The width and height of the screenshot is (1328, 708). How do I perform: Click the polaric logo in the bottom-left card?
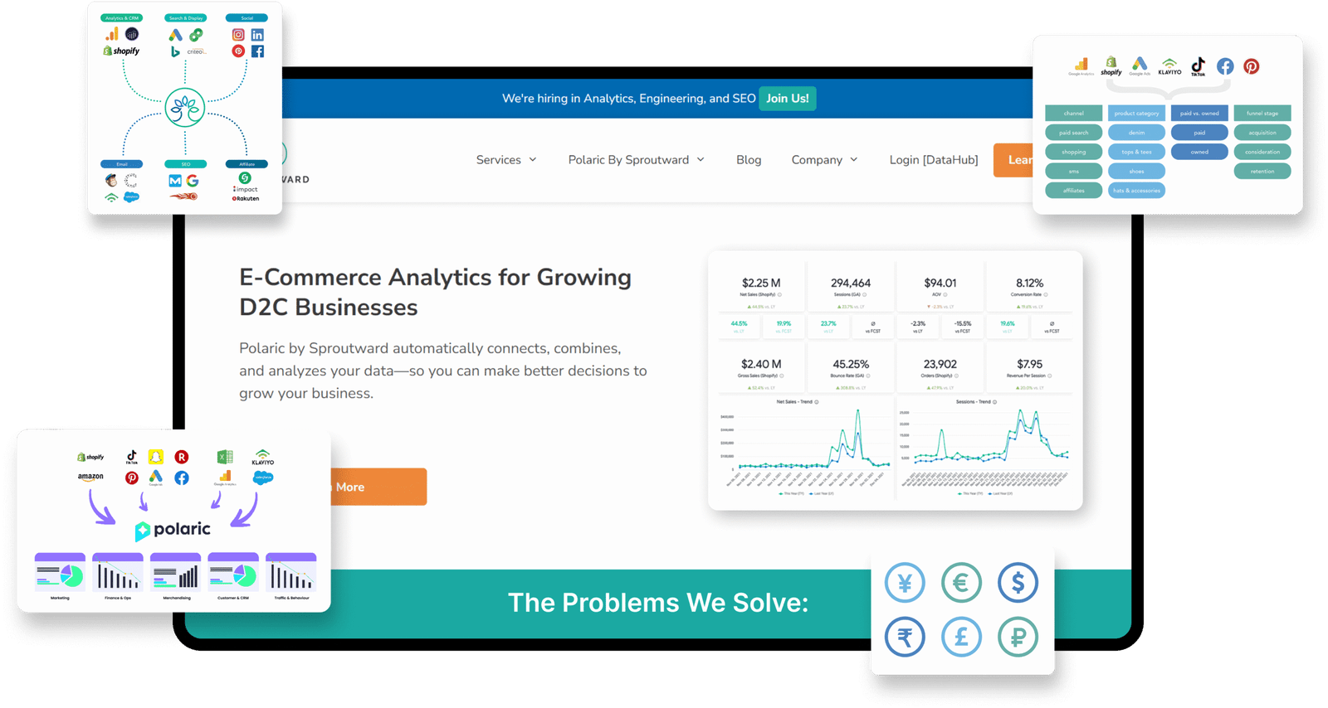173,530
